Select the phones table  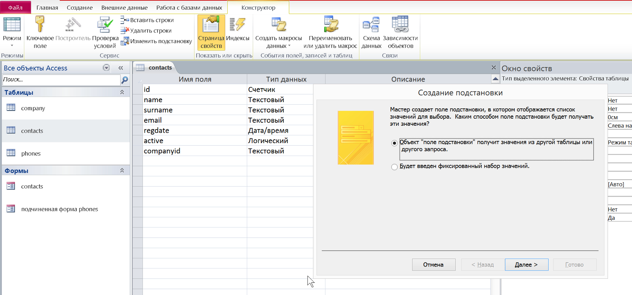(x=66, y=153)
